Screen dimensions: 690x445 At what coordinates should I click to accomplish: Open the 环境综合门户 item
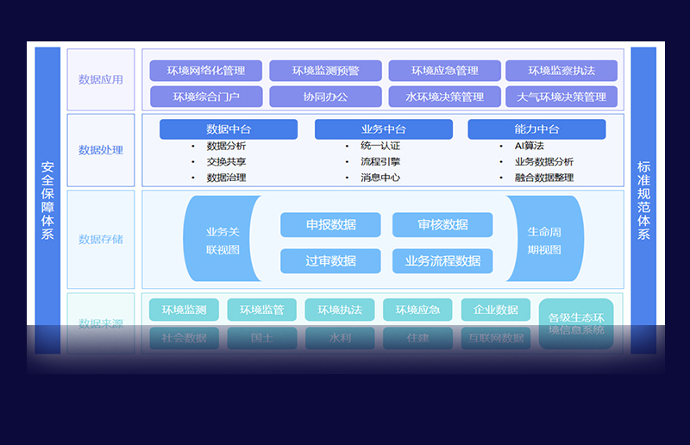[206, 97]
